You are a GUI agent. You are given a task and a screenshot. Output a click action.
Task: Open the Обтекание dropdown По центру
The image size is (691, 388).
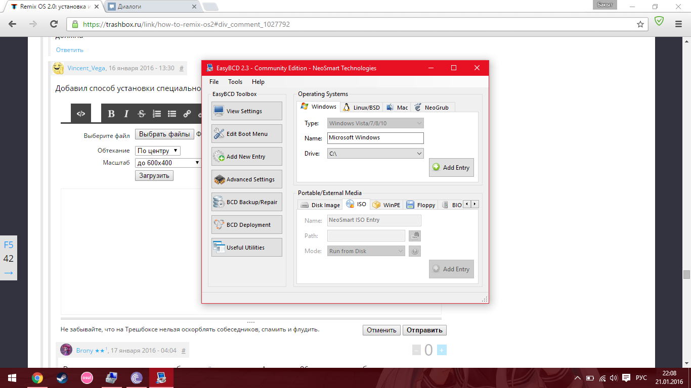(x=158, y=151)
